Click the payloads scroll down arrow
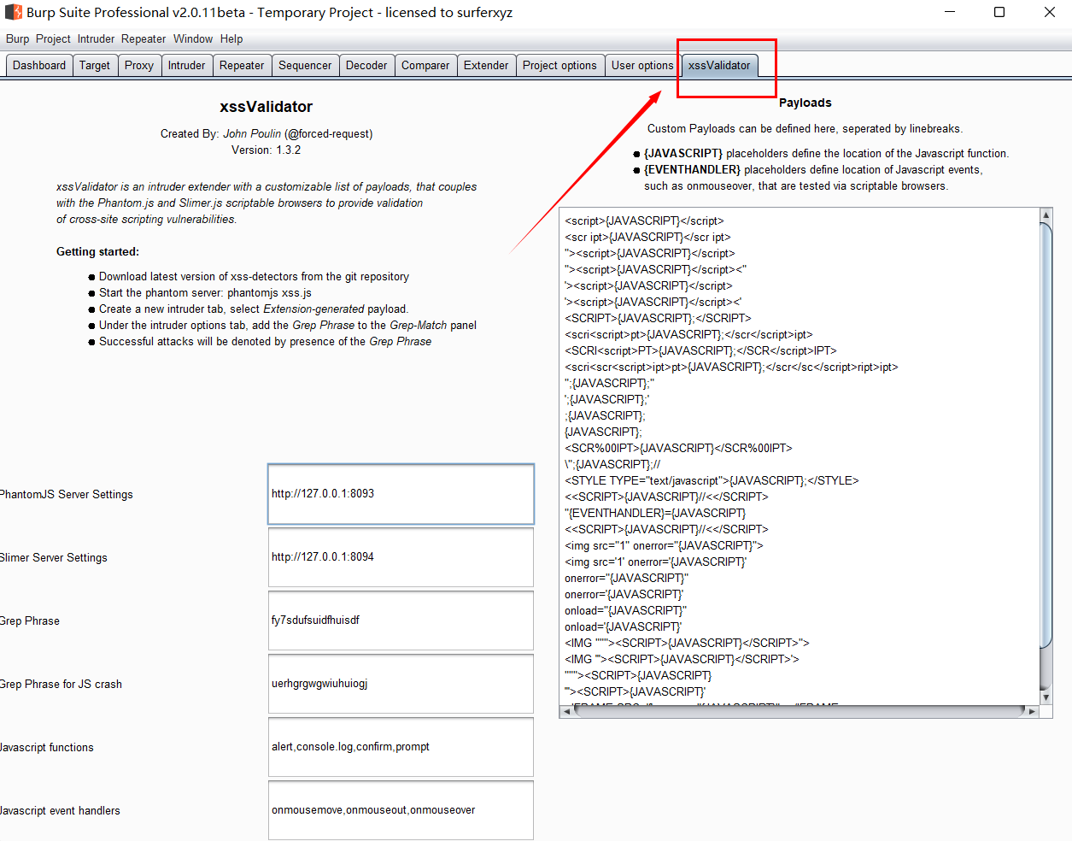Screen dimensions: 1072x841 pos(1046,697)
